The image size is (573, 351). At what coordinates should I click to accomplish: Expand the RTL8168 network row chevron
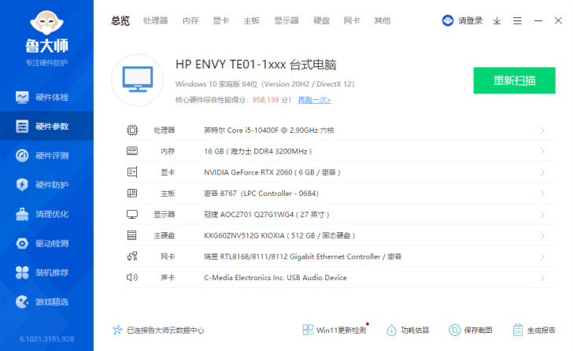point(542,257)
